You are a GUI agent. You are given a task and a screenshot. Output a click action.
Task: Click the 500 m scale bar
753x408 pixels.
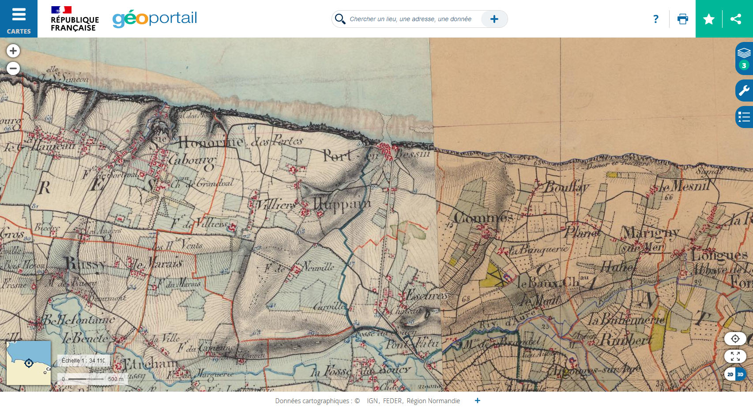[x=93, y=379]
